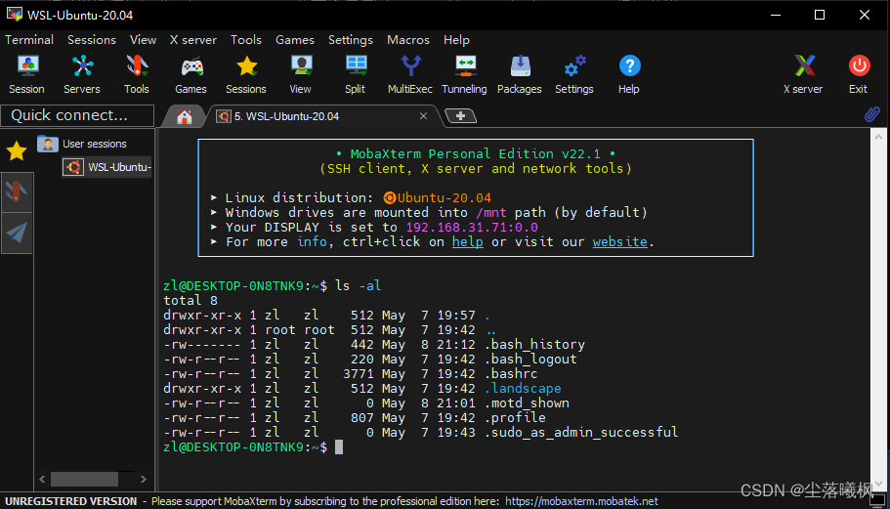Open the Settings gears toolbar icon
890x509 pixels.
click(573, 74)
